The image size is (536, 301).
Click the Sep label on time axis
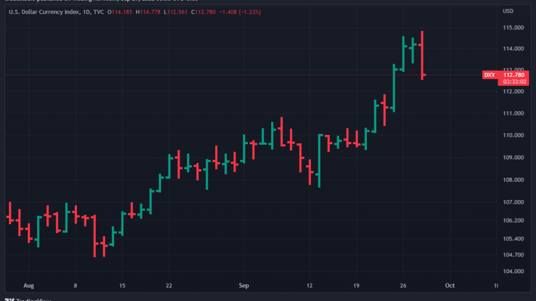coord(244,286)
